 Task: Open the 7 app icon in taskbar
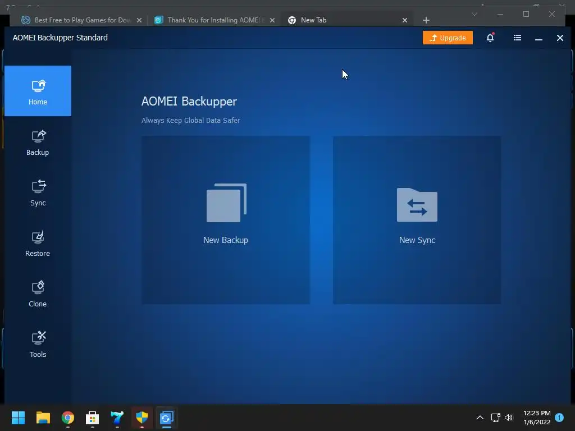tap(117, 418)
